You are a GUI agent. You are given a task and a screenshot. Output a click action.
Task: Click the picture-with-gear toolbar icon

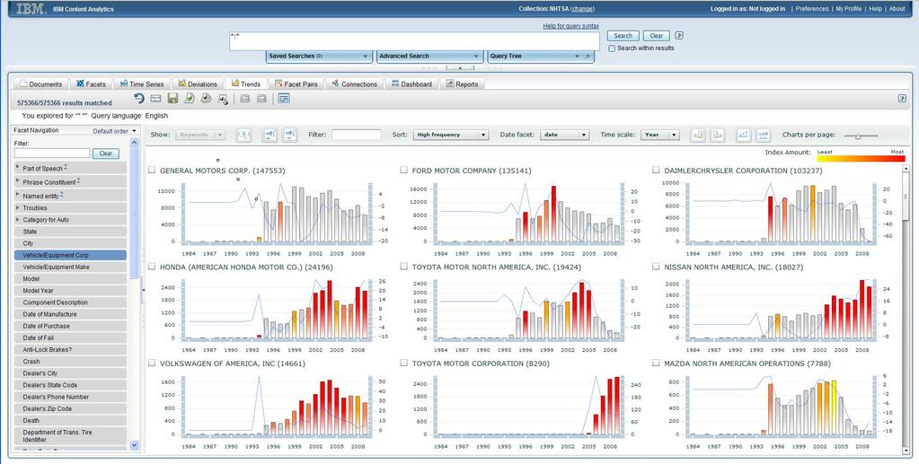223,99
